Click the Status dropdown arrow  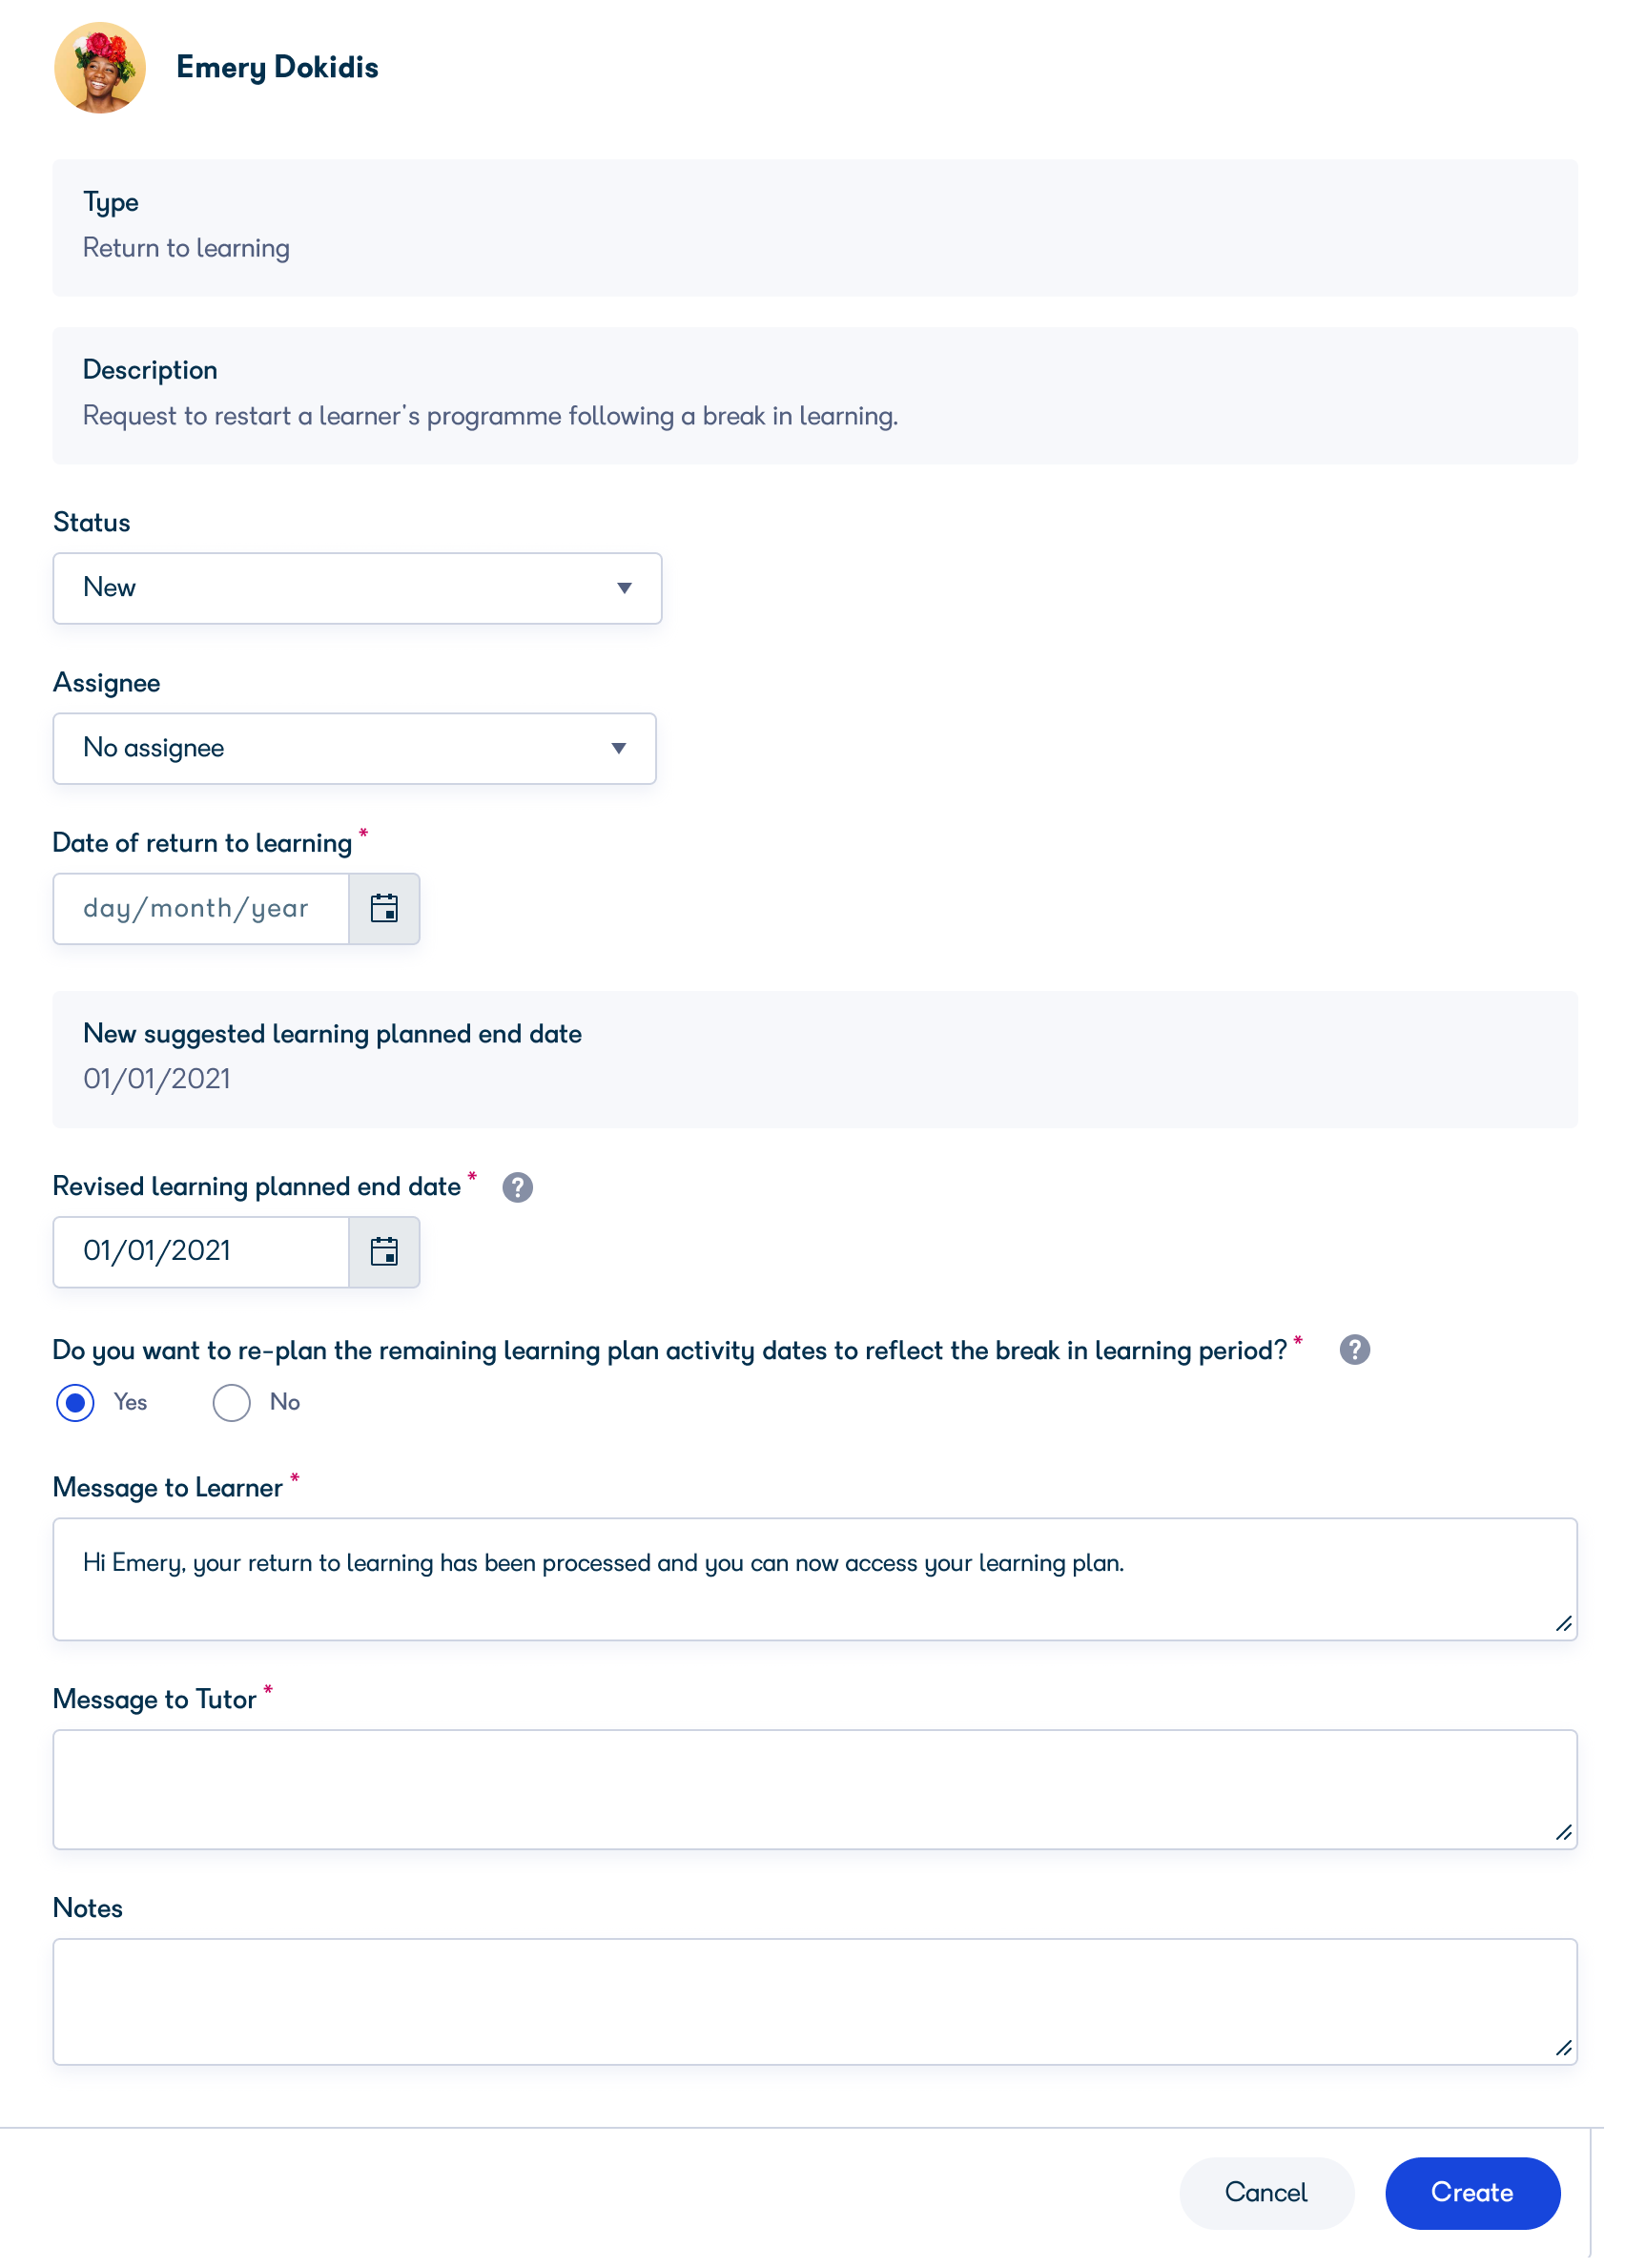624,588
